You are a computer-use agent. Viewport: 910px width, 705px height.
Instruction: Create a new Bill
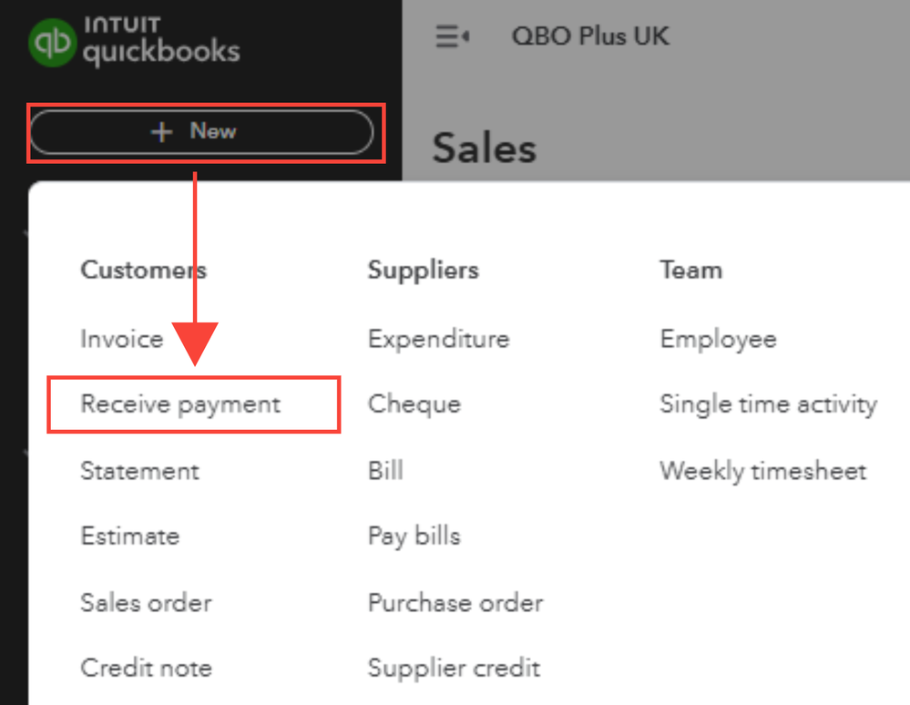click(385, 471)
